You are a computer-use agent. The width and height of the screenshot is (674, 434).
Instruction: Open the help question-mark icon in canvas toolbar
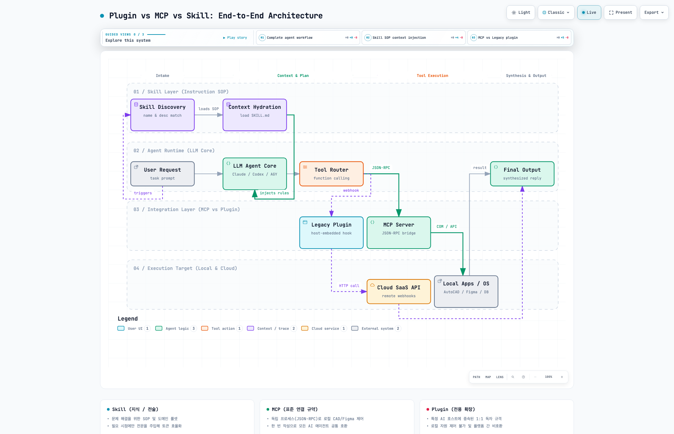523,377
